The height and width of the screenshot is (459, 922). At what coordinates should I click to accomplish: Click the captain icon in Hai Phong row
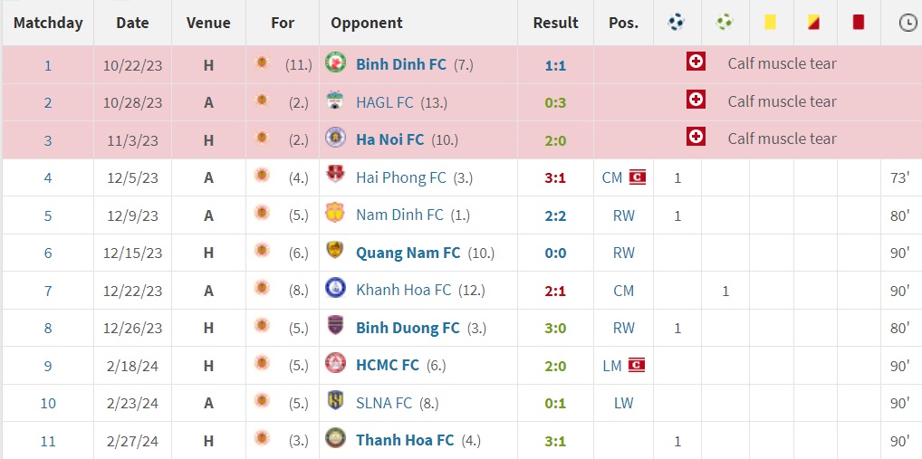tap(638, 177)
